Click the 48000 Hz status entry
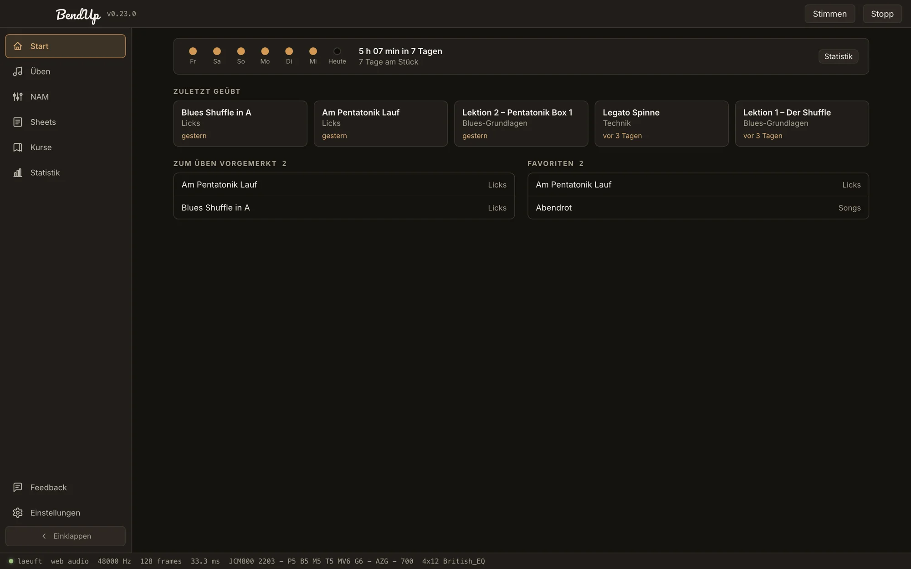911x569 pixels. [114, 561]
